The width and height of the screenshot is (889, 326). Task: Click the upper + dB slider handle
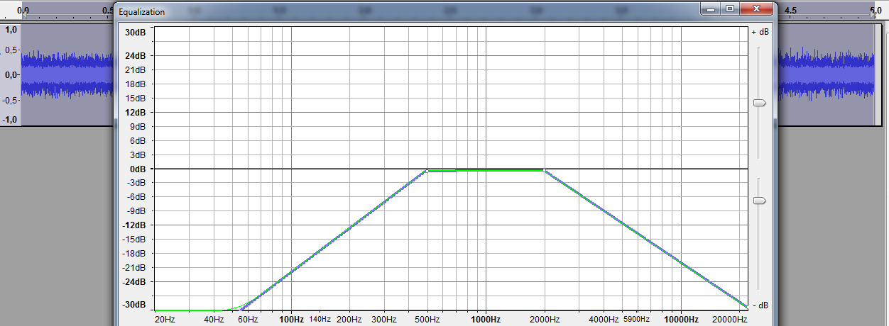759,103
